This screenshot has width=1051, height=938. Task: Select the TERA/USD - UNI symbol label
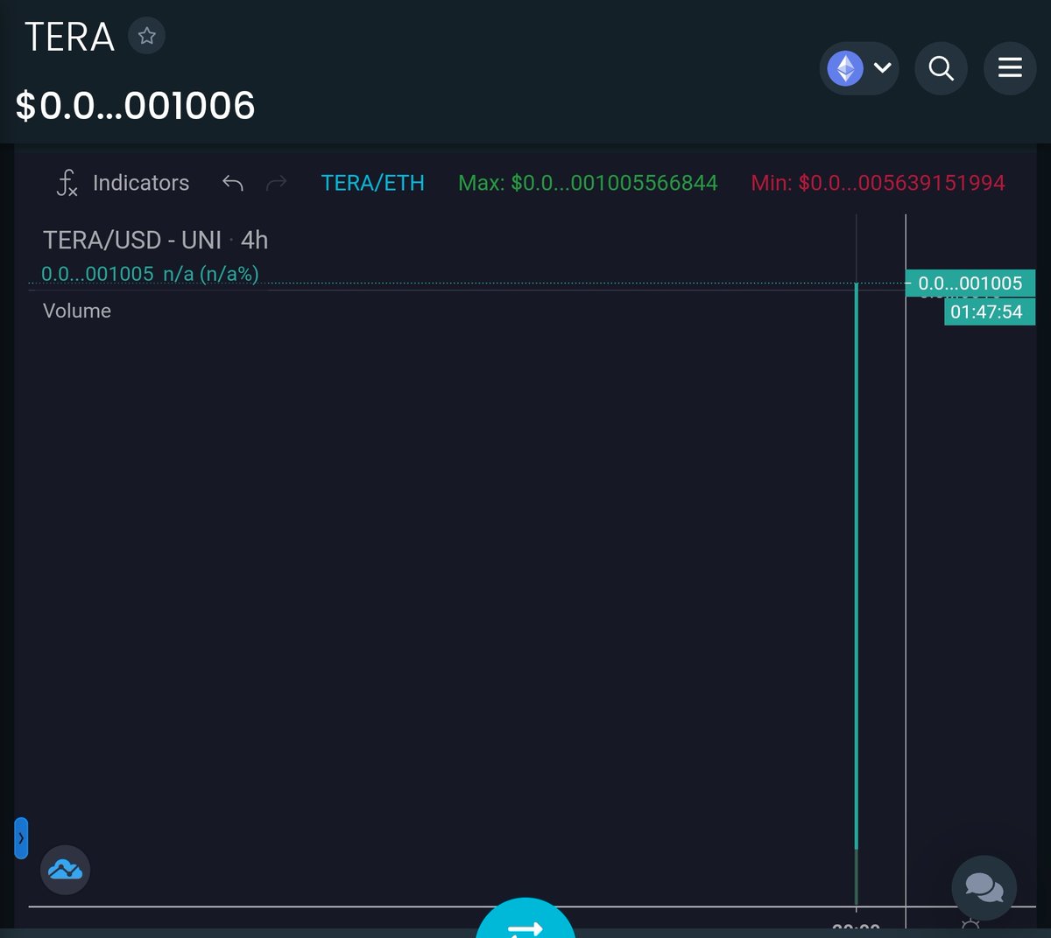coord(131,240)
